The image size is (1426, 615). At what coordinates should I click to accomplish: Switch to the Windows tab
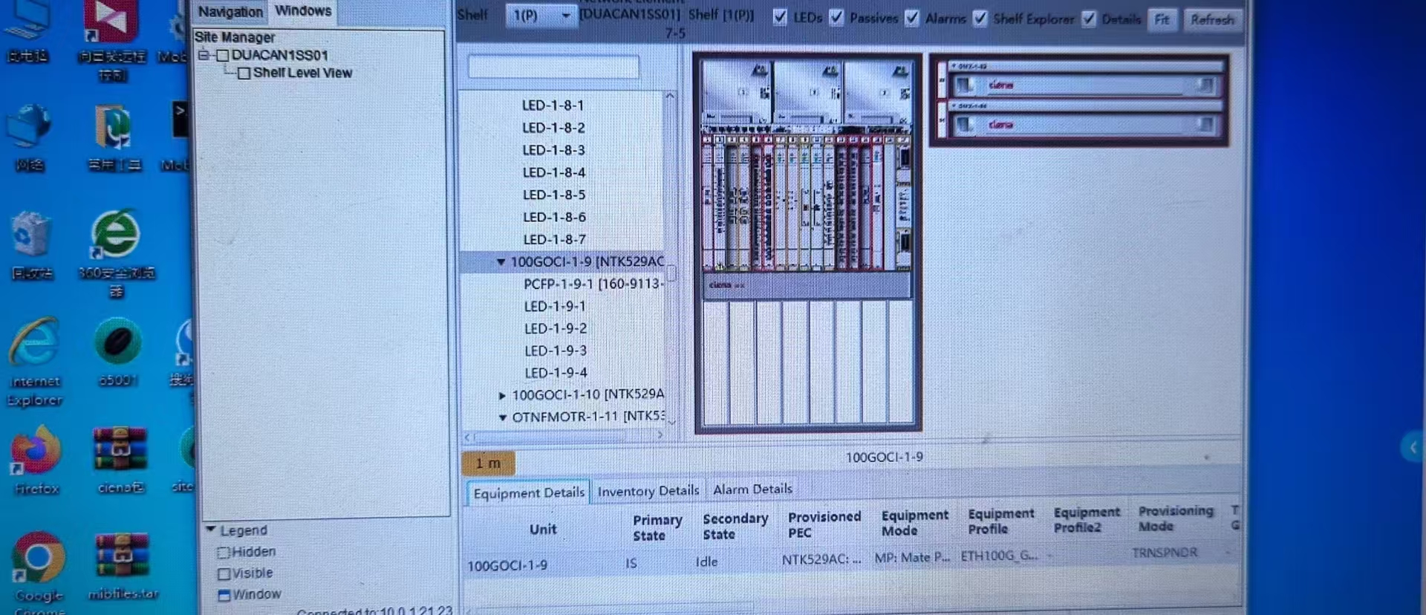(303, 11)
